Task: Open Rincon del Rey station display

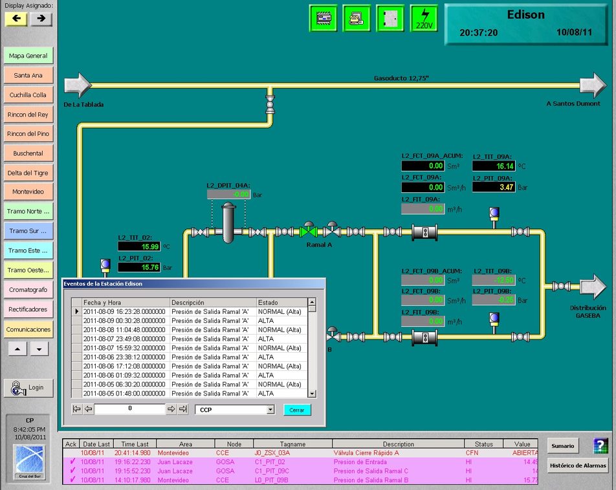Action: [x=28, y=115]
